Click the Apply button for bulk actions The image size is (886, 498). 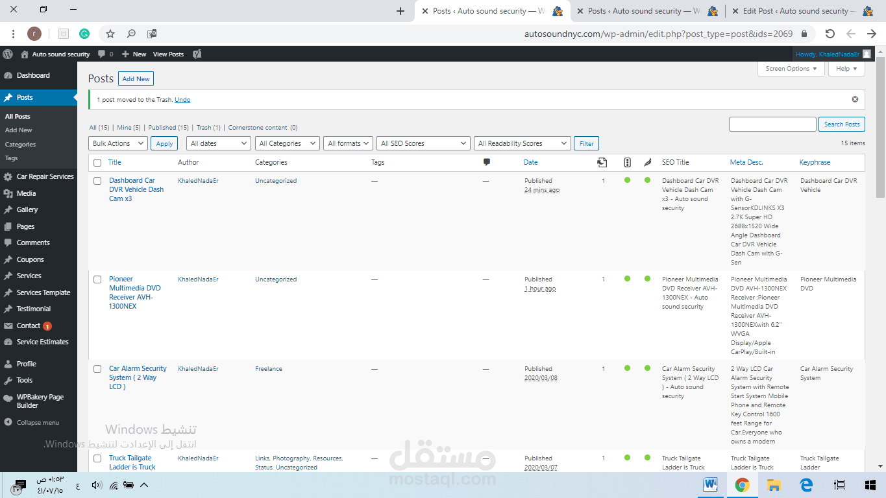tap(165, 143)
